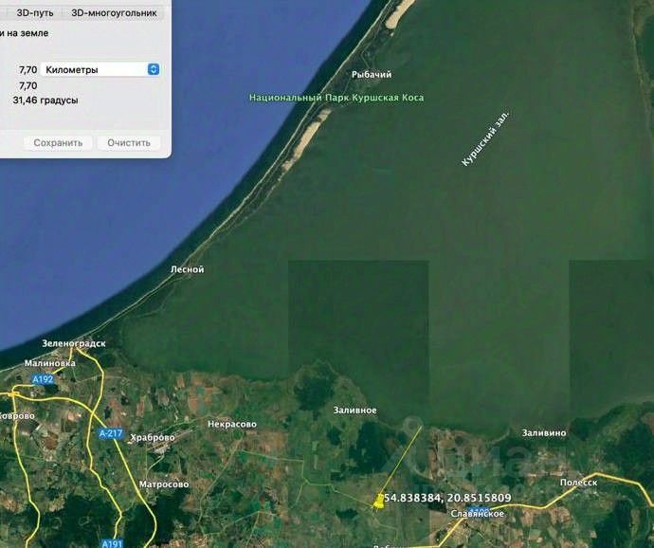Switch to the 3D-путь tab
The image size is (654, 548).
coord(34,13)
